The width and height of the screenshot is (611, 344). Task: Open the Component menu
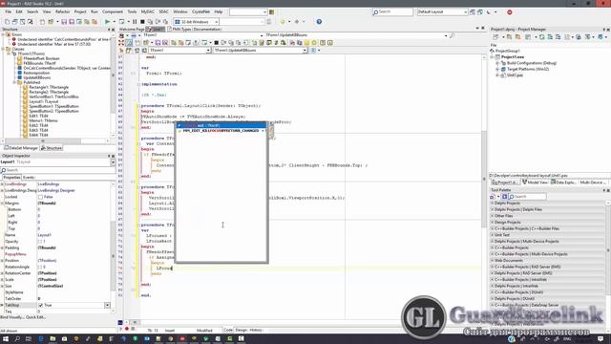pos(113,12)
